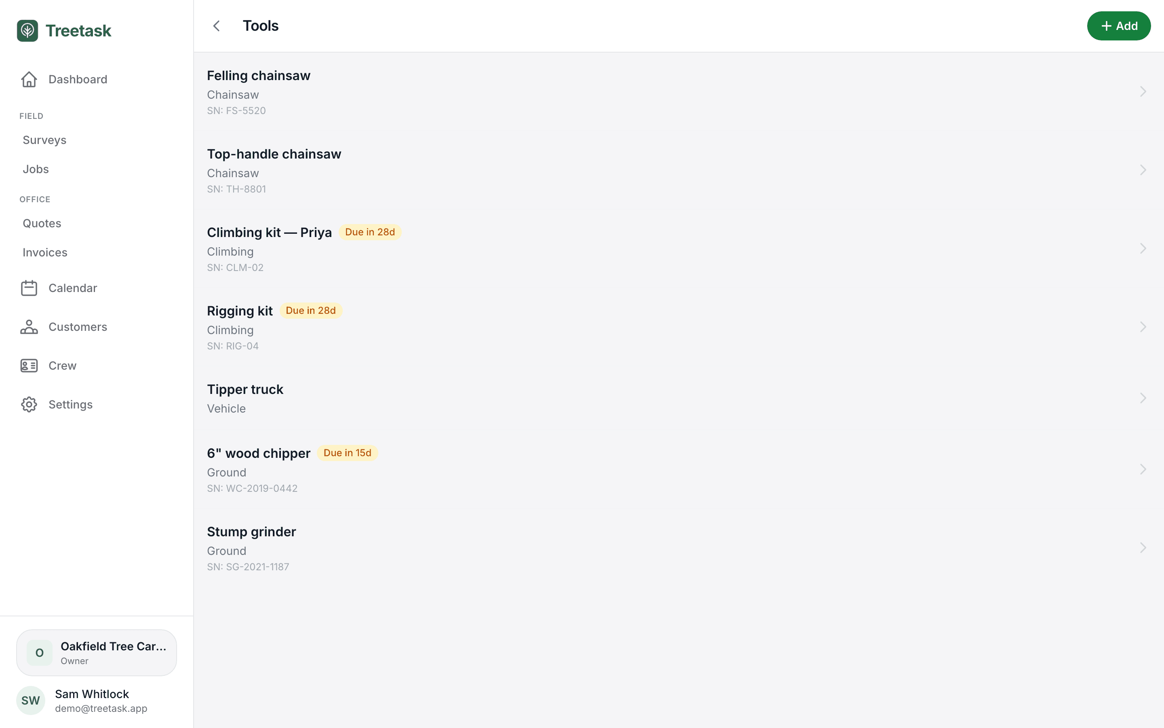Open the Rigging kit row chevron

pyautogui.click(x=1143, y=327)
